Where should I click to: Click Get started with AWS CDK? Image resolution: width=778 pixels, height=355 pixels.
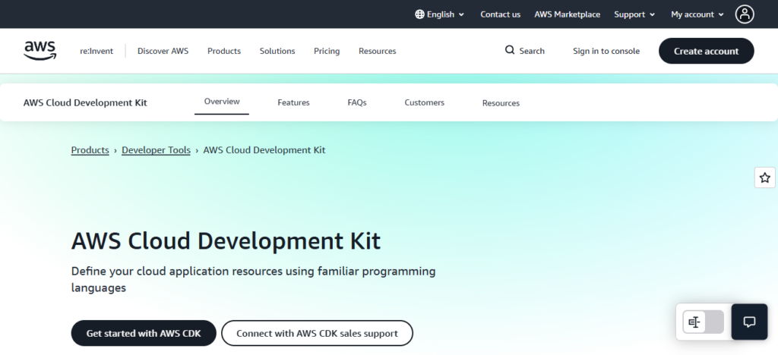(144, 333)
